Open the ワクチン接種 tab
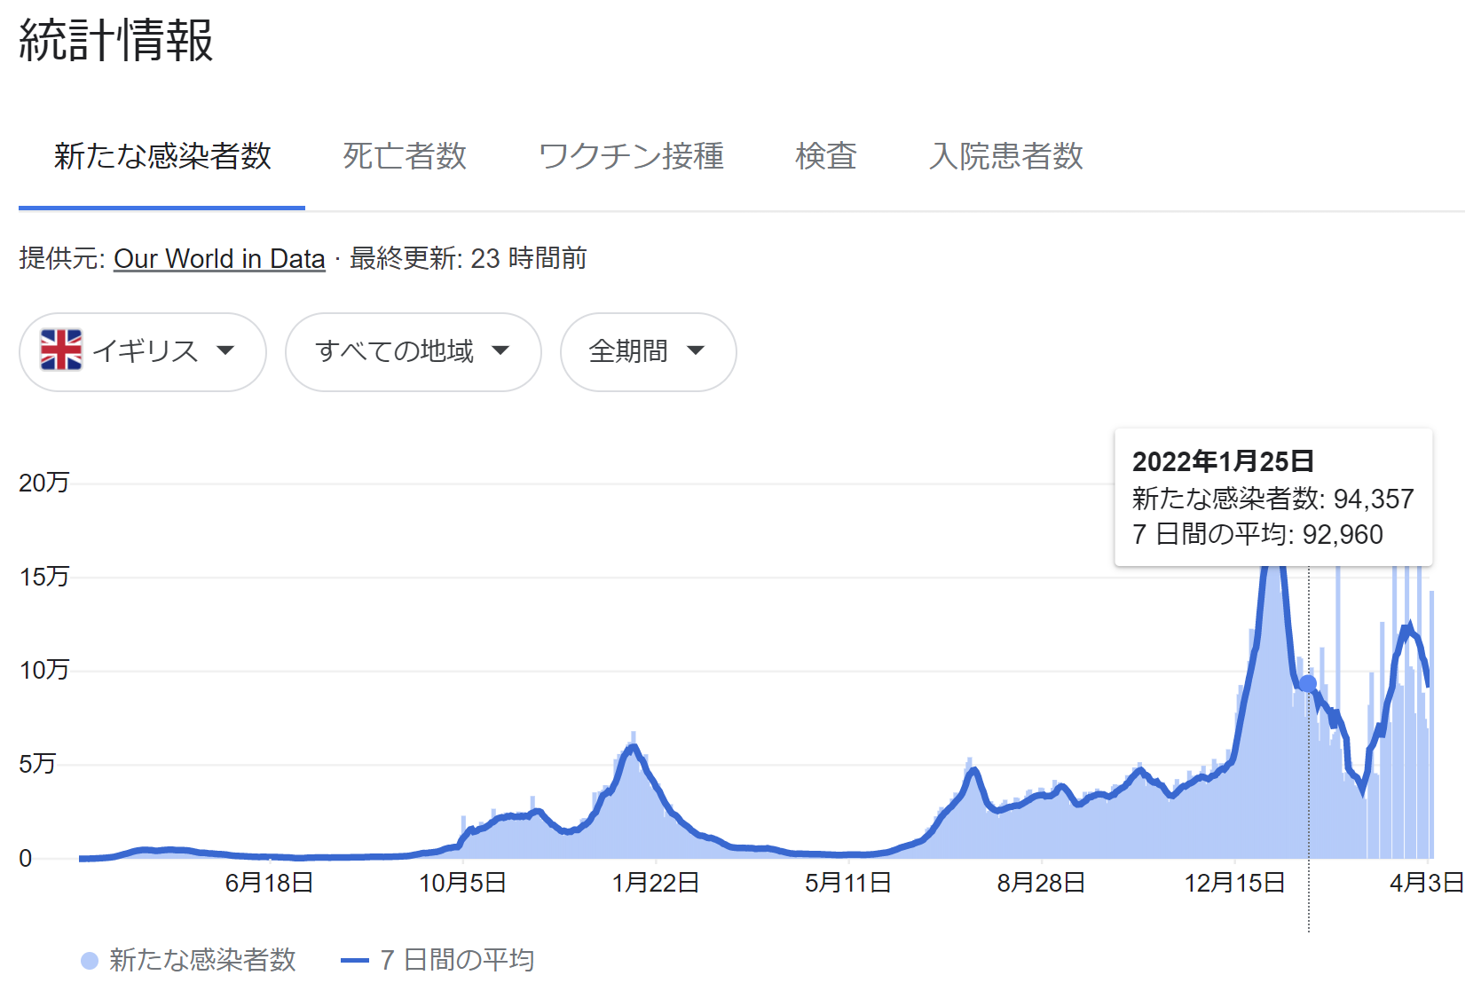This screenshot has width=1481, height=983. pos(631,157)
